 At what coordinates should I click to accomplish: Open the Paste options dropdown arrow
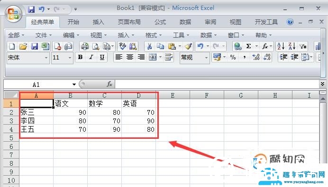click(180, 46)
